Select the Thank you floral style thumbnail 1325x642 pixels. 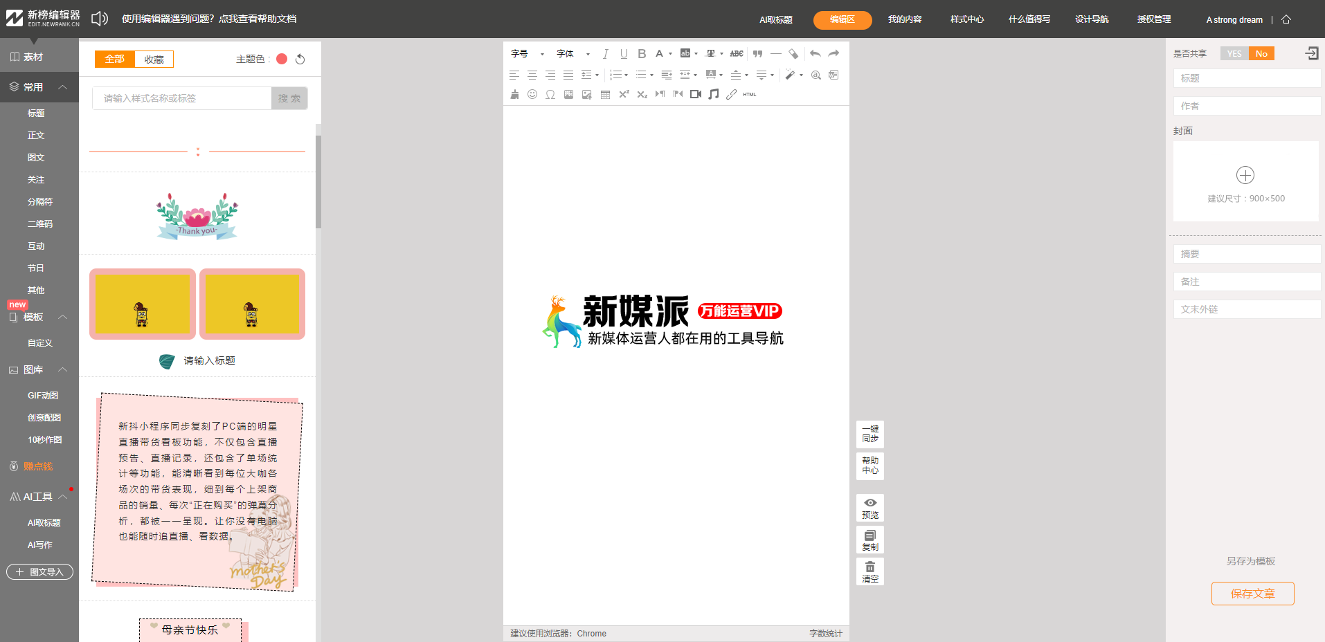coord(197,216)
